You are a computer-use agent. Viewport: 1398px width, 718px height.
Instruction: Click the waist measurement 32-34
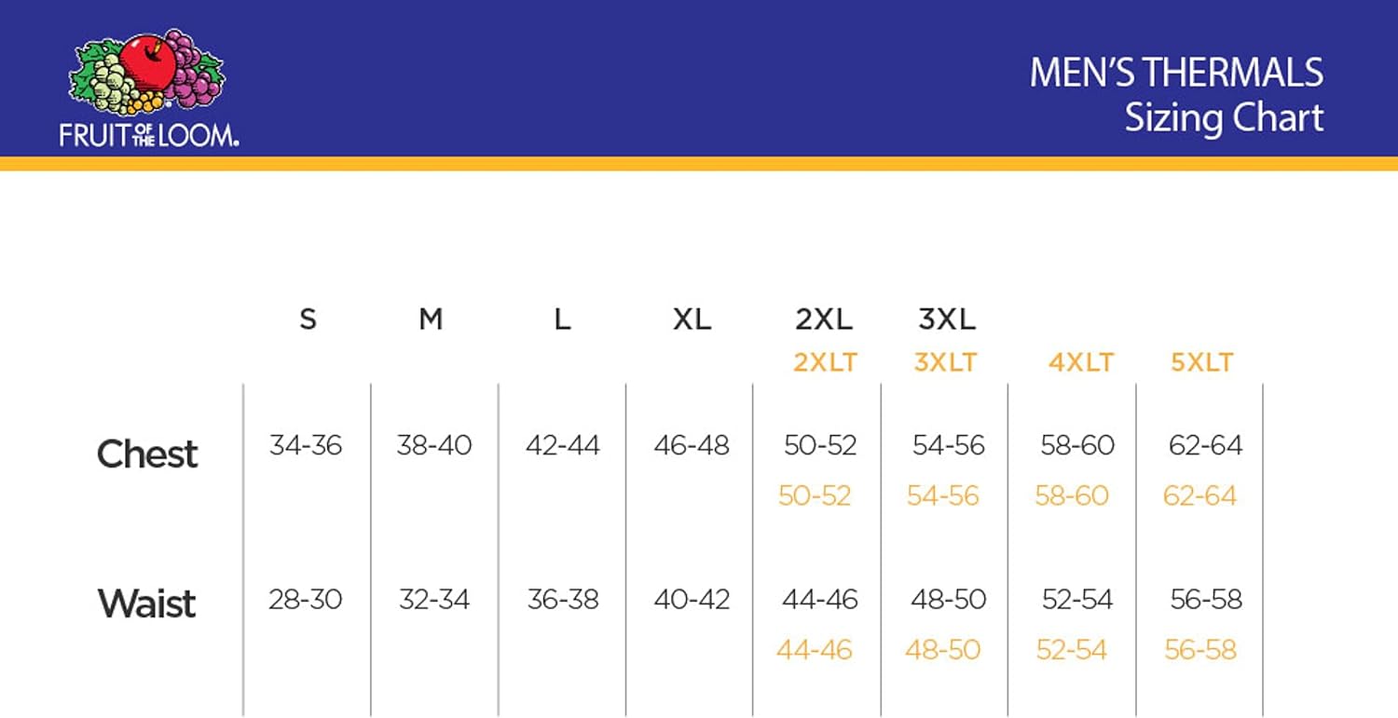(x=434, y=599)
